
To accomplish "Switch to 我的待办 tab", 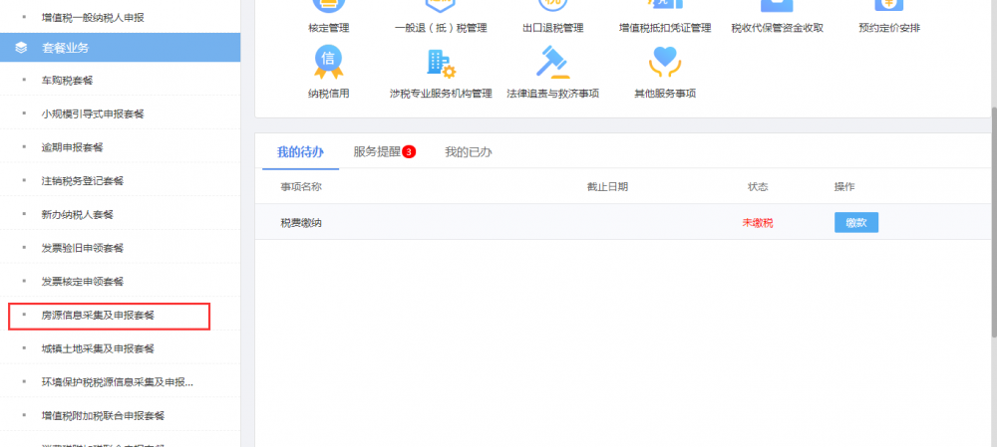I will tap(300, 151).
